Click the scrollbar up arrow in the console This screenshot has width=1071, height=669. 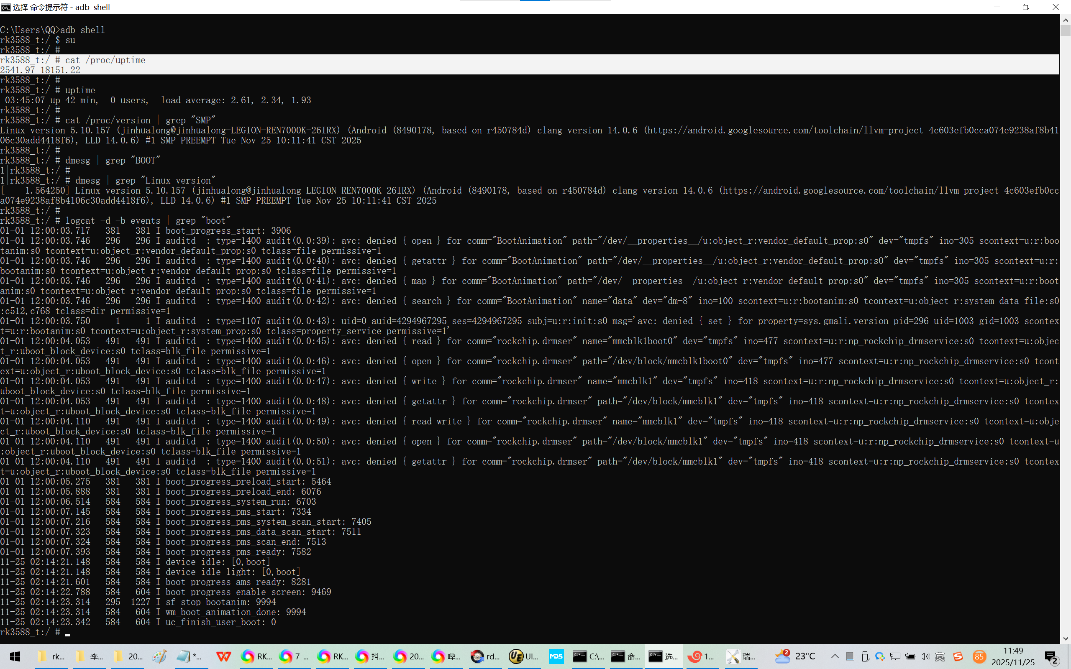[1065, 20]
